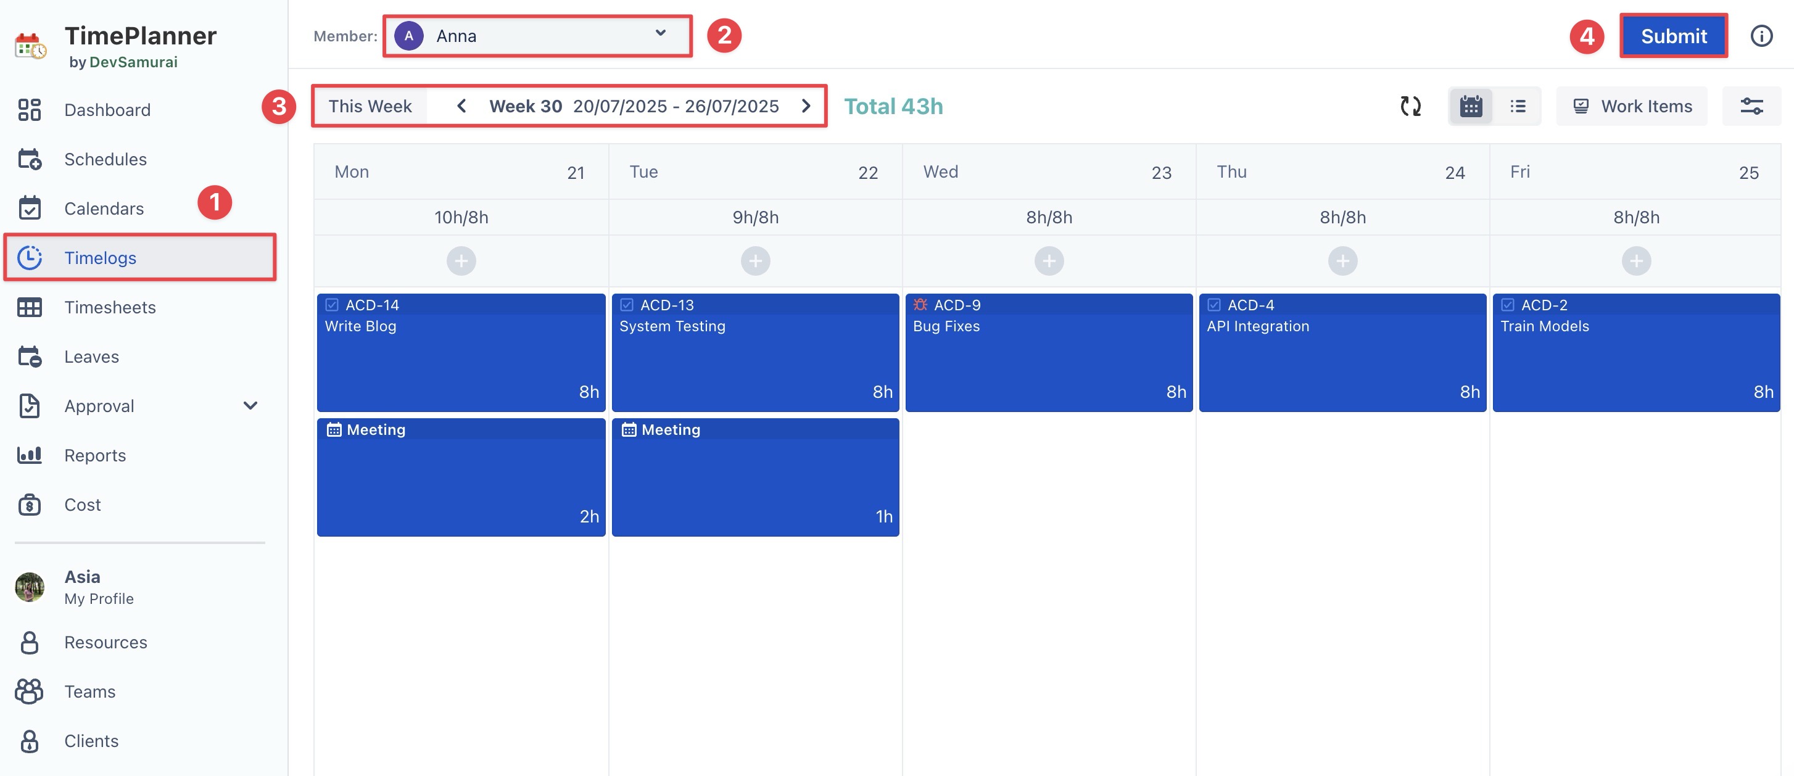Add a timelog on Monday with plus
The image size is (1794, 776).
click(x=461, y=261)
